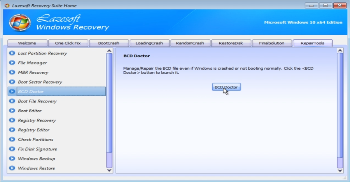Click the arrow icon beside MBR Recovery
This screenshot has width=350, height=182.
(12, 72)
